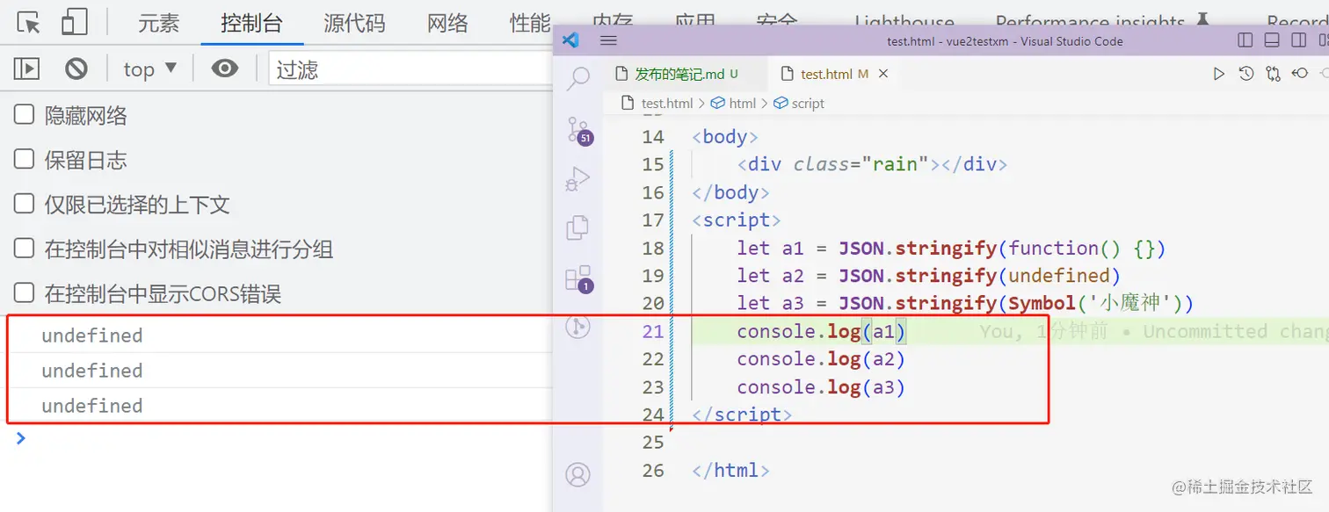Screen dimensions: 1329x512
Task: Enable 在控制台中显示CORS错误 checkbox
Action: (24, 292)
